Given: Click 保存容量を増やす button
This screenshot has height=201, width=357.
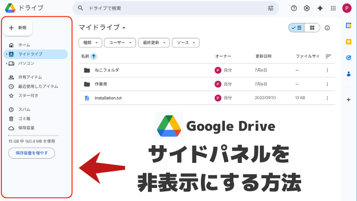Looking at the screenshot, I should click(32, 153).
